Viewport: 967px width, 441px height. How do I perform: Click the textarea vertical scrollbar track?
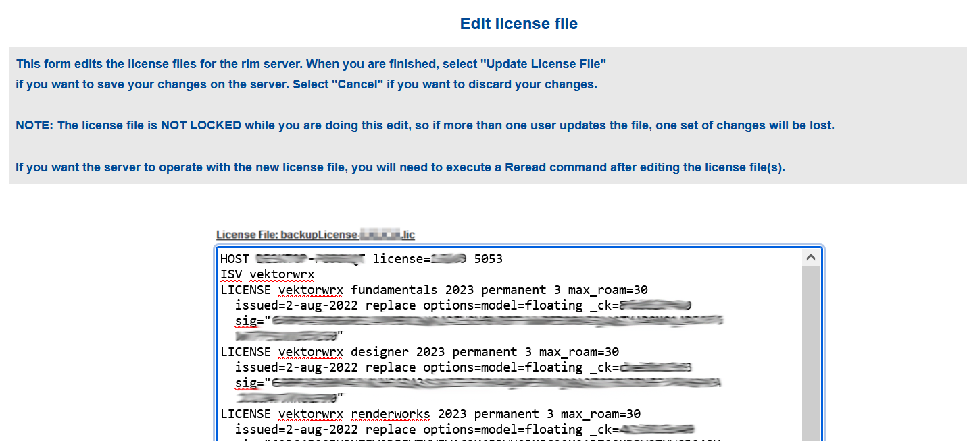[x=811, y=353]
